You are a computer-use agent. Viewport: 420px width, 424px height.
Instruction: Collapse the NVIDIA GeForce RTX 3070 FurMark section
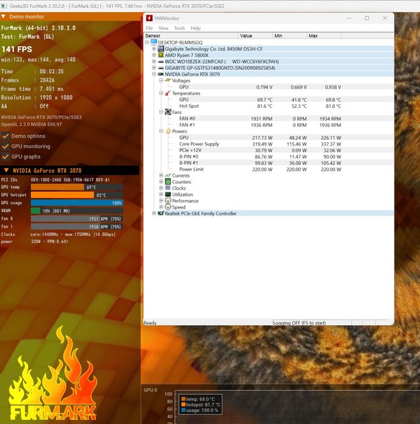point(6,170)
